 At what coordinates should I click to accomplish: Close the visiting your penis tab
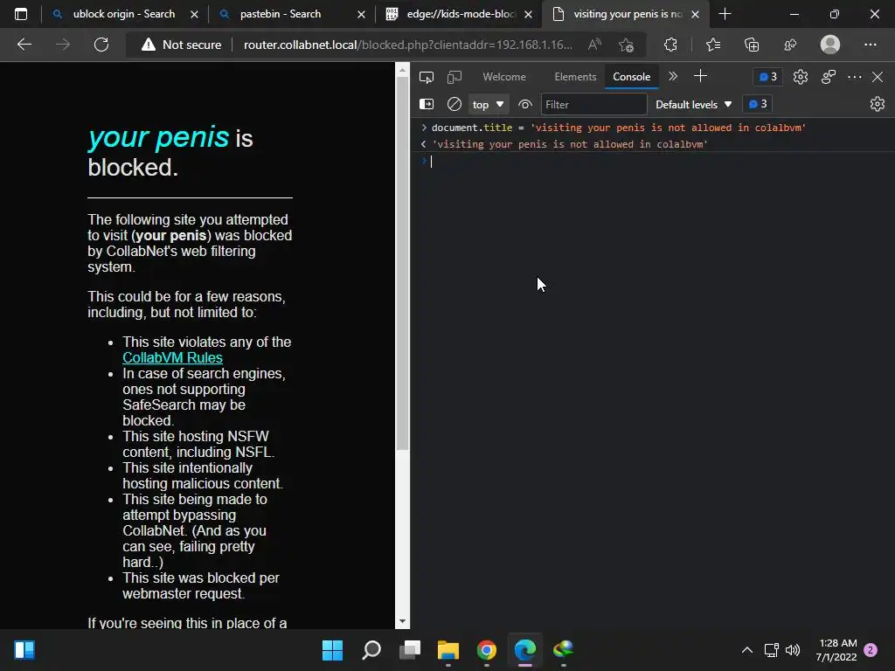[695, 14]
